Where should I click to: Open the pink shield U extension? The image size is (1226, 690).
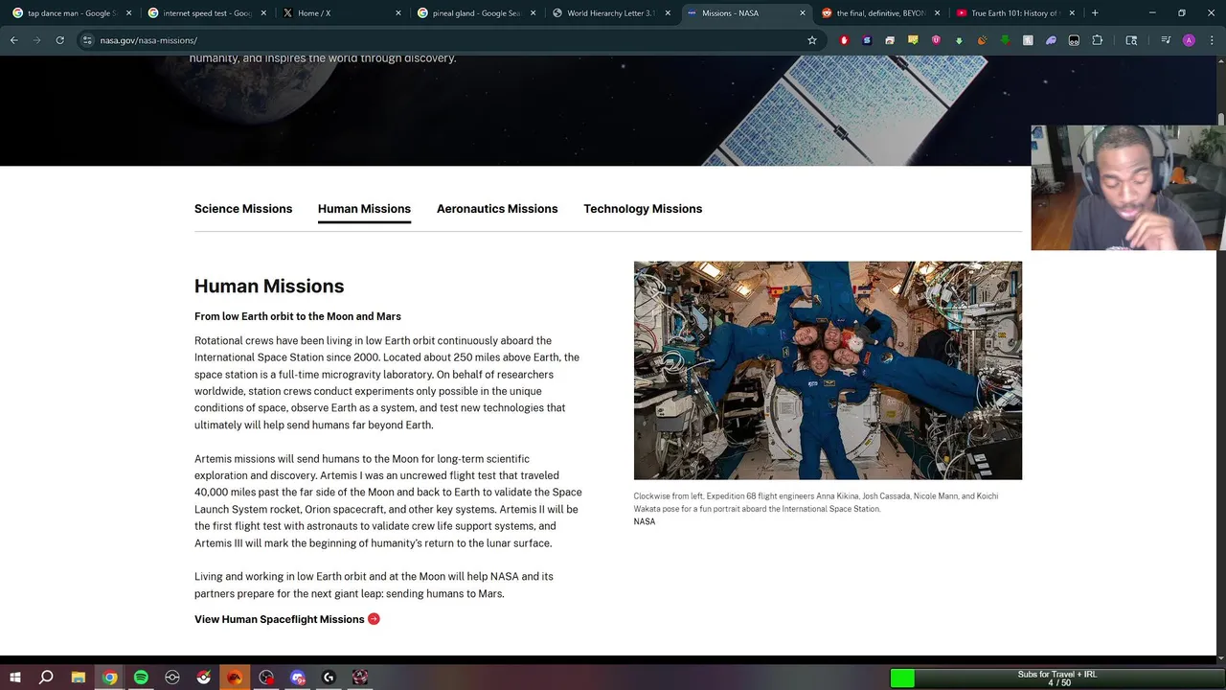click(x=936, y=40)
